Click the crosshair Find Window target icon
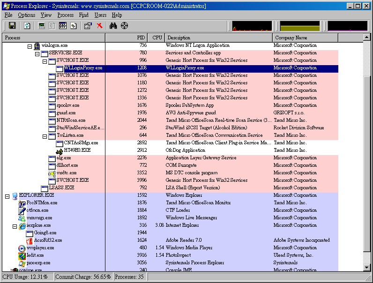The image size is (373, 283). [125, 25]
